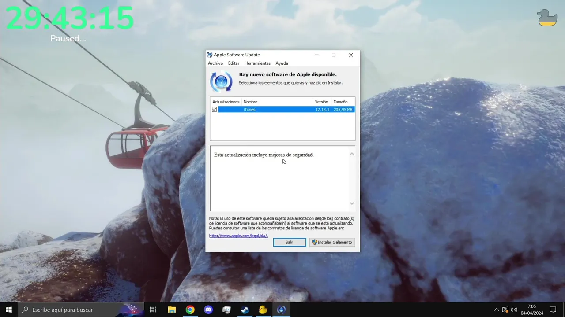
Task: Uncheck the iTunes update checkbox
Action: tap(215, 109)
